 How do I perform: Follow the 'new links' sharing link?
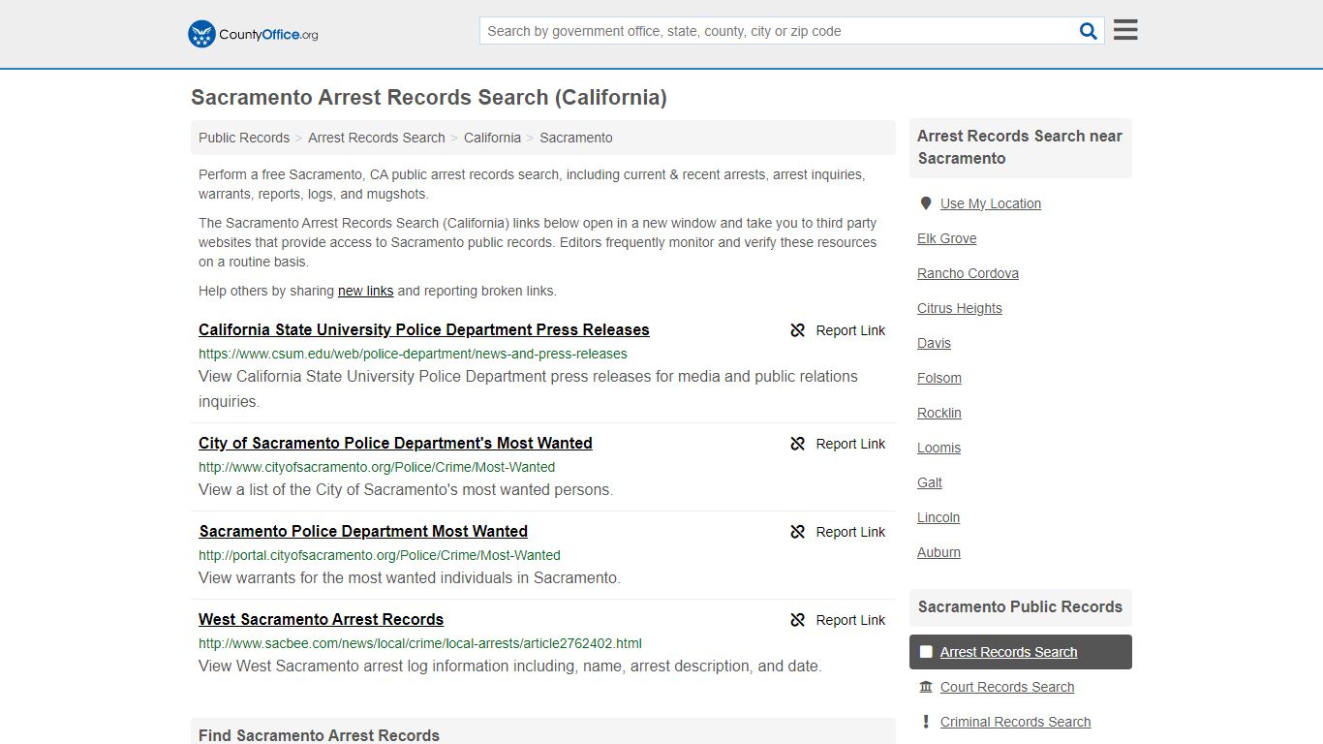tap(365, 291)
